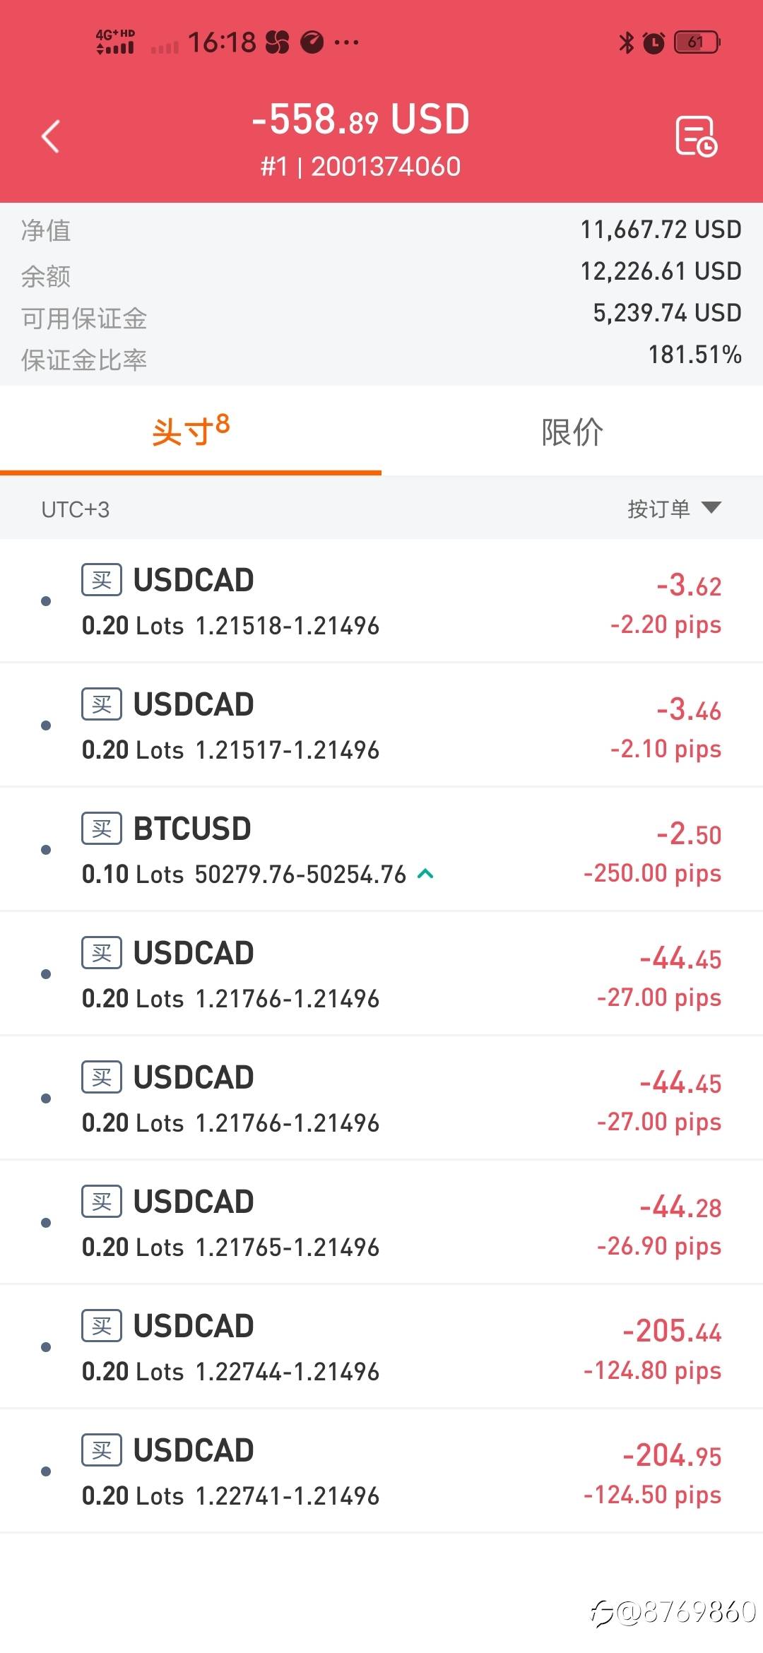Screen dimensions: 763x1653
Task: Switch to the pending limit orders tab
Action: point(572,432)
